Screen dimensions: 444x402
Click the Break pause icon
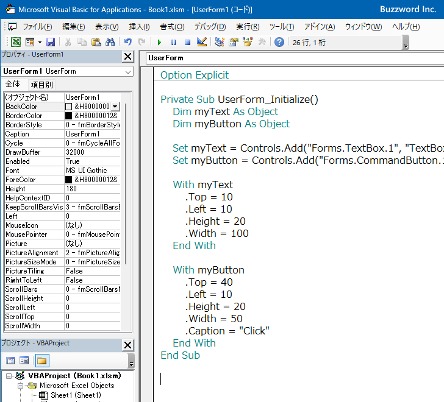click(x=173, y=43)
